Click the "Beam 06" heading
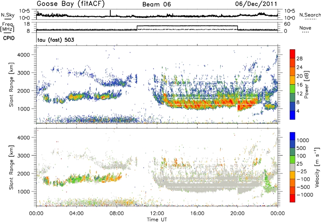This screenshot has height=222, width=321. (156, 4)
